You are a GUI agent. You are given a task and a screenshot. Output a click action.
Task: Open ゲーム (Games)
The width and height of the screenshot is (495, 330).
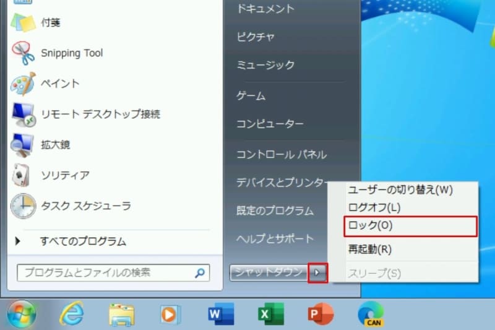(251, 96)
